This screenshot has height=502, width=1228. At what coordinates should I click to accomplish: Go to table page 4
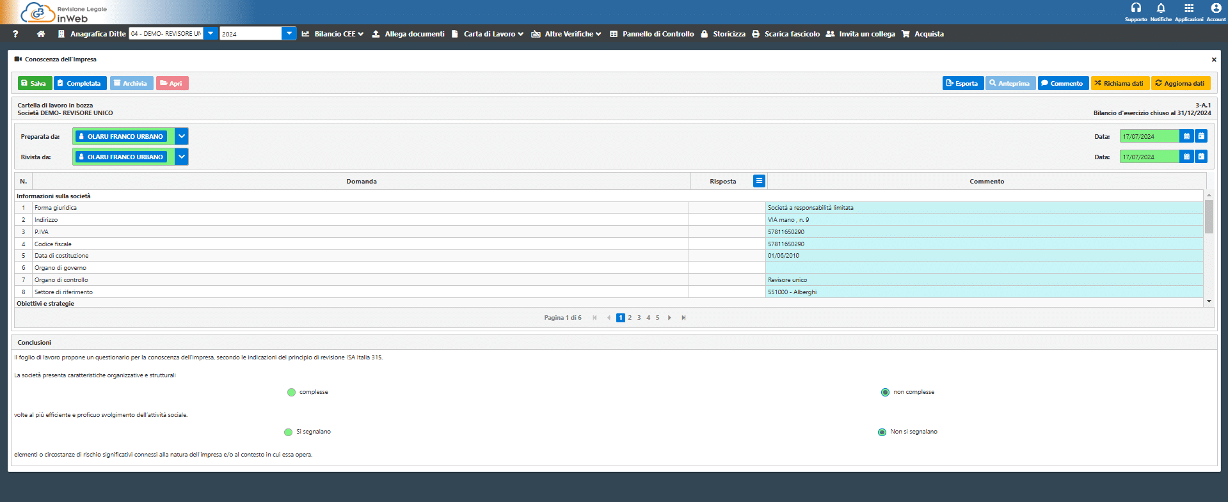[648, 318]
